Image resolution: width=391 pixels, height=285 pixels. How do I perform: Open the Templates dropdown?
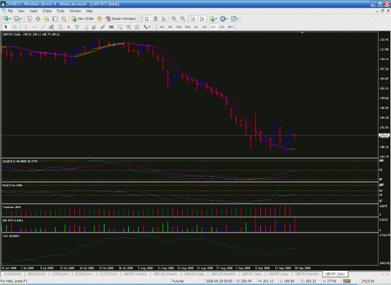[x=237, y=19]
